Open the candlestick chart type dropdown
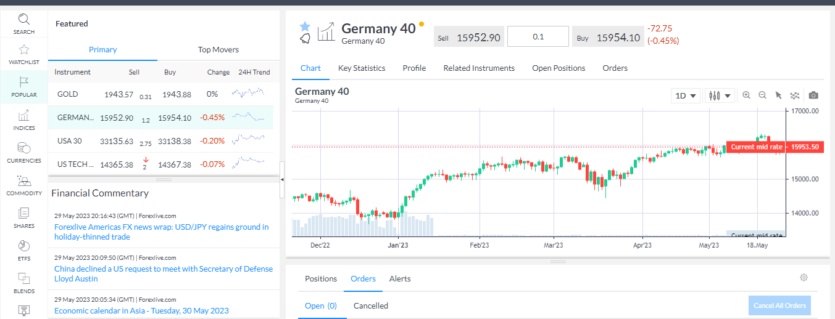 pyautogui.click(x=720, y=95)
